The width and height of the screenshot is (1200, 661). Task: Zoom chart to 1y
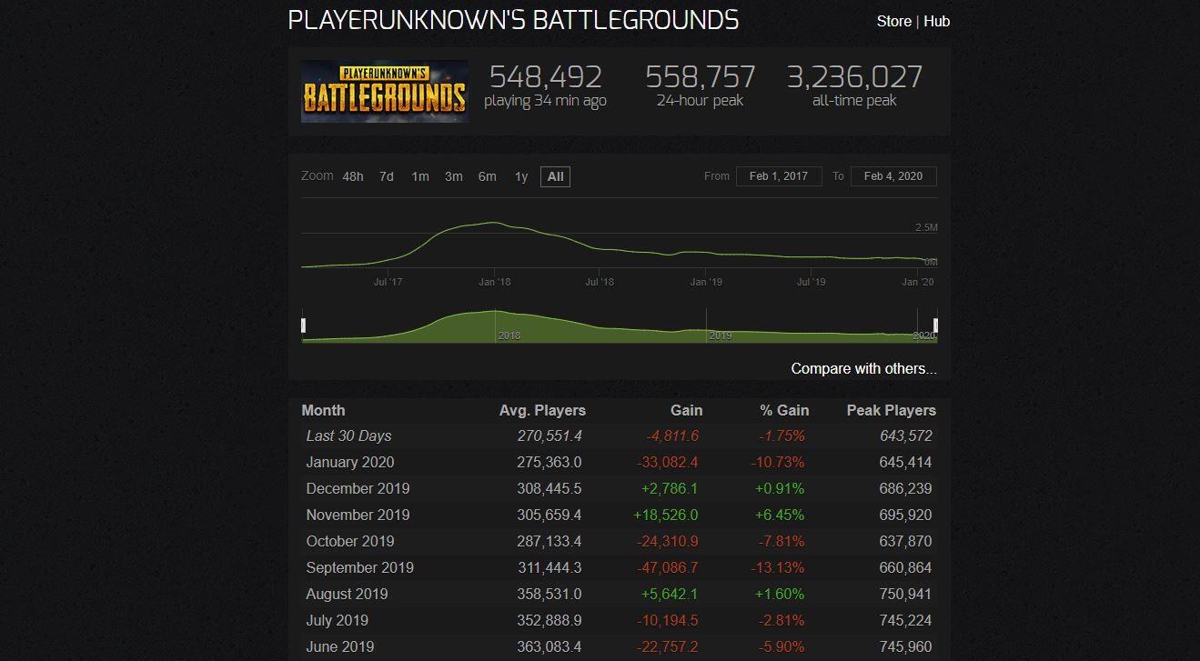pos(520,176)
